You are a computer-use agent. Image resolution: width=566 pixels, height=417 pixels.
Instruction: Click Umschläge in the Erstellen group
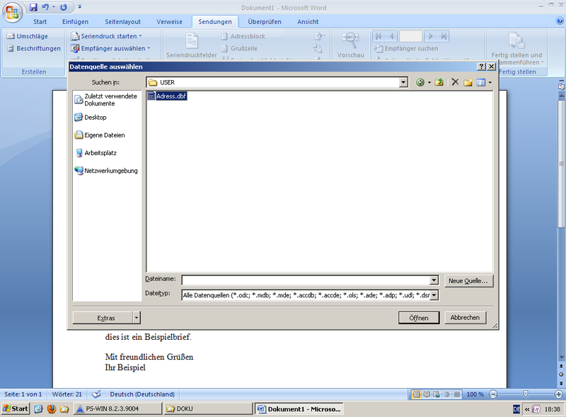pyautogui.click(x=28, y=36)
